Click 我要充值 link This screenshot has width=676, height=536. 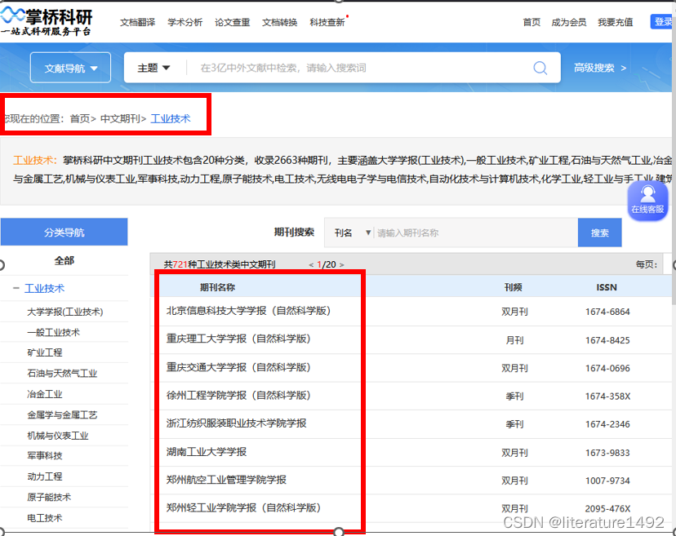click(x=616, y=22)
